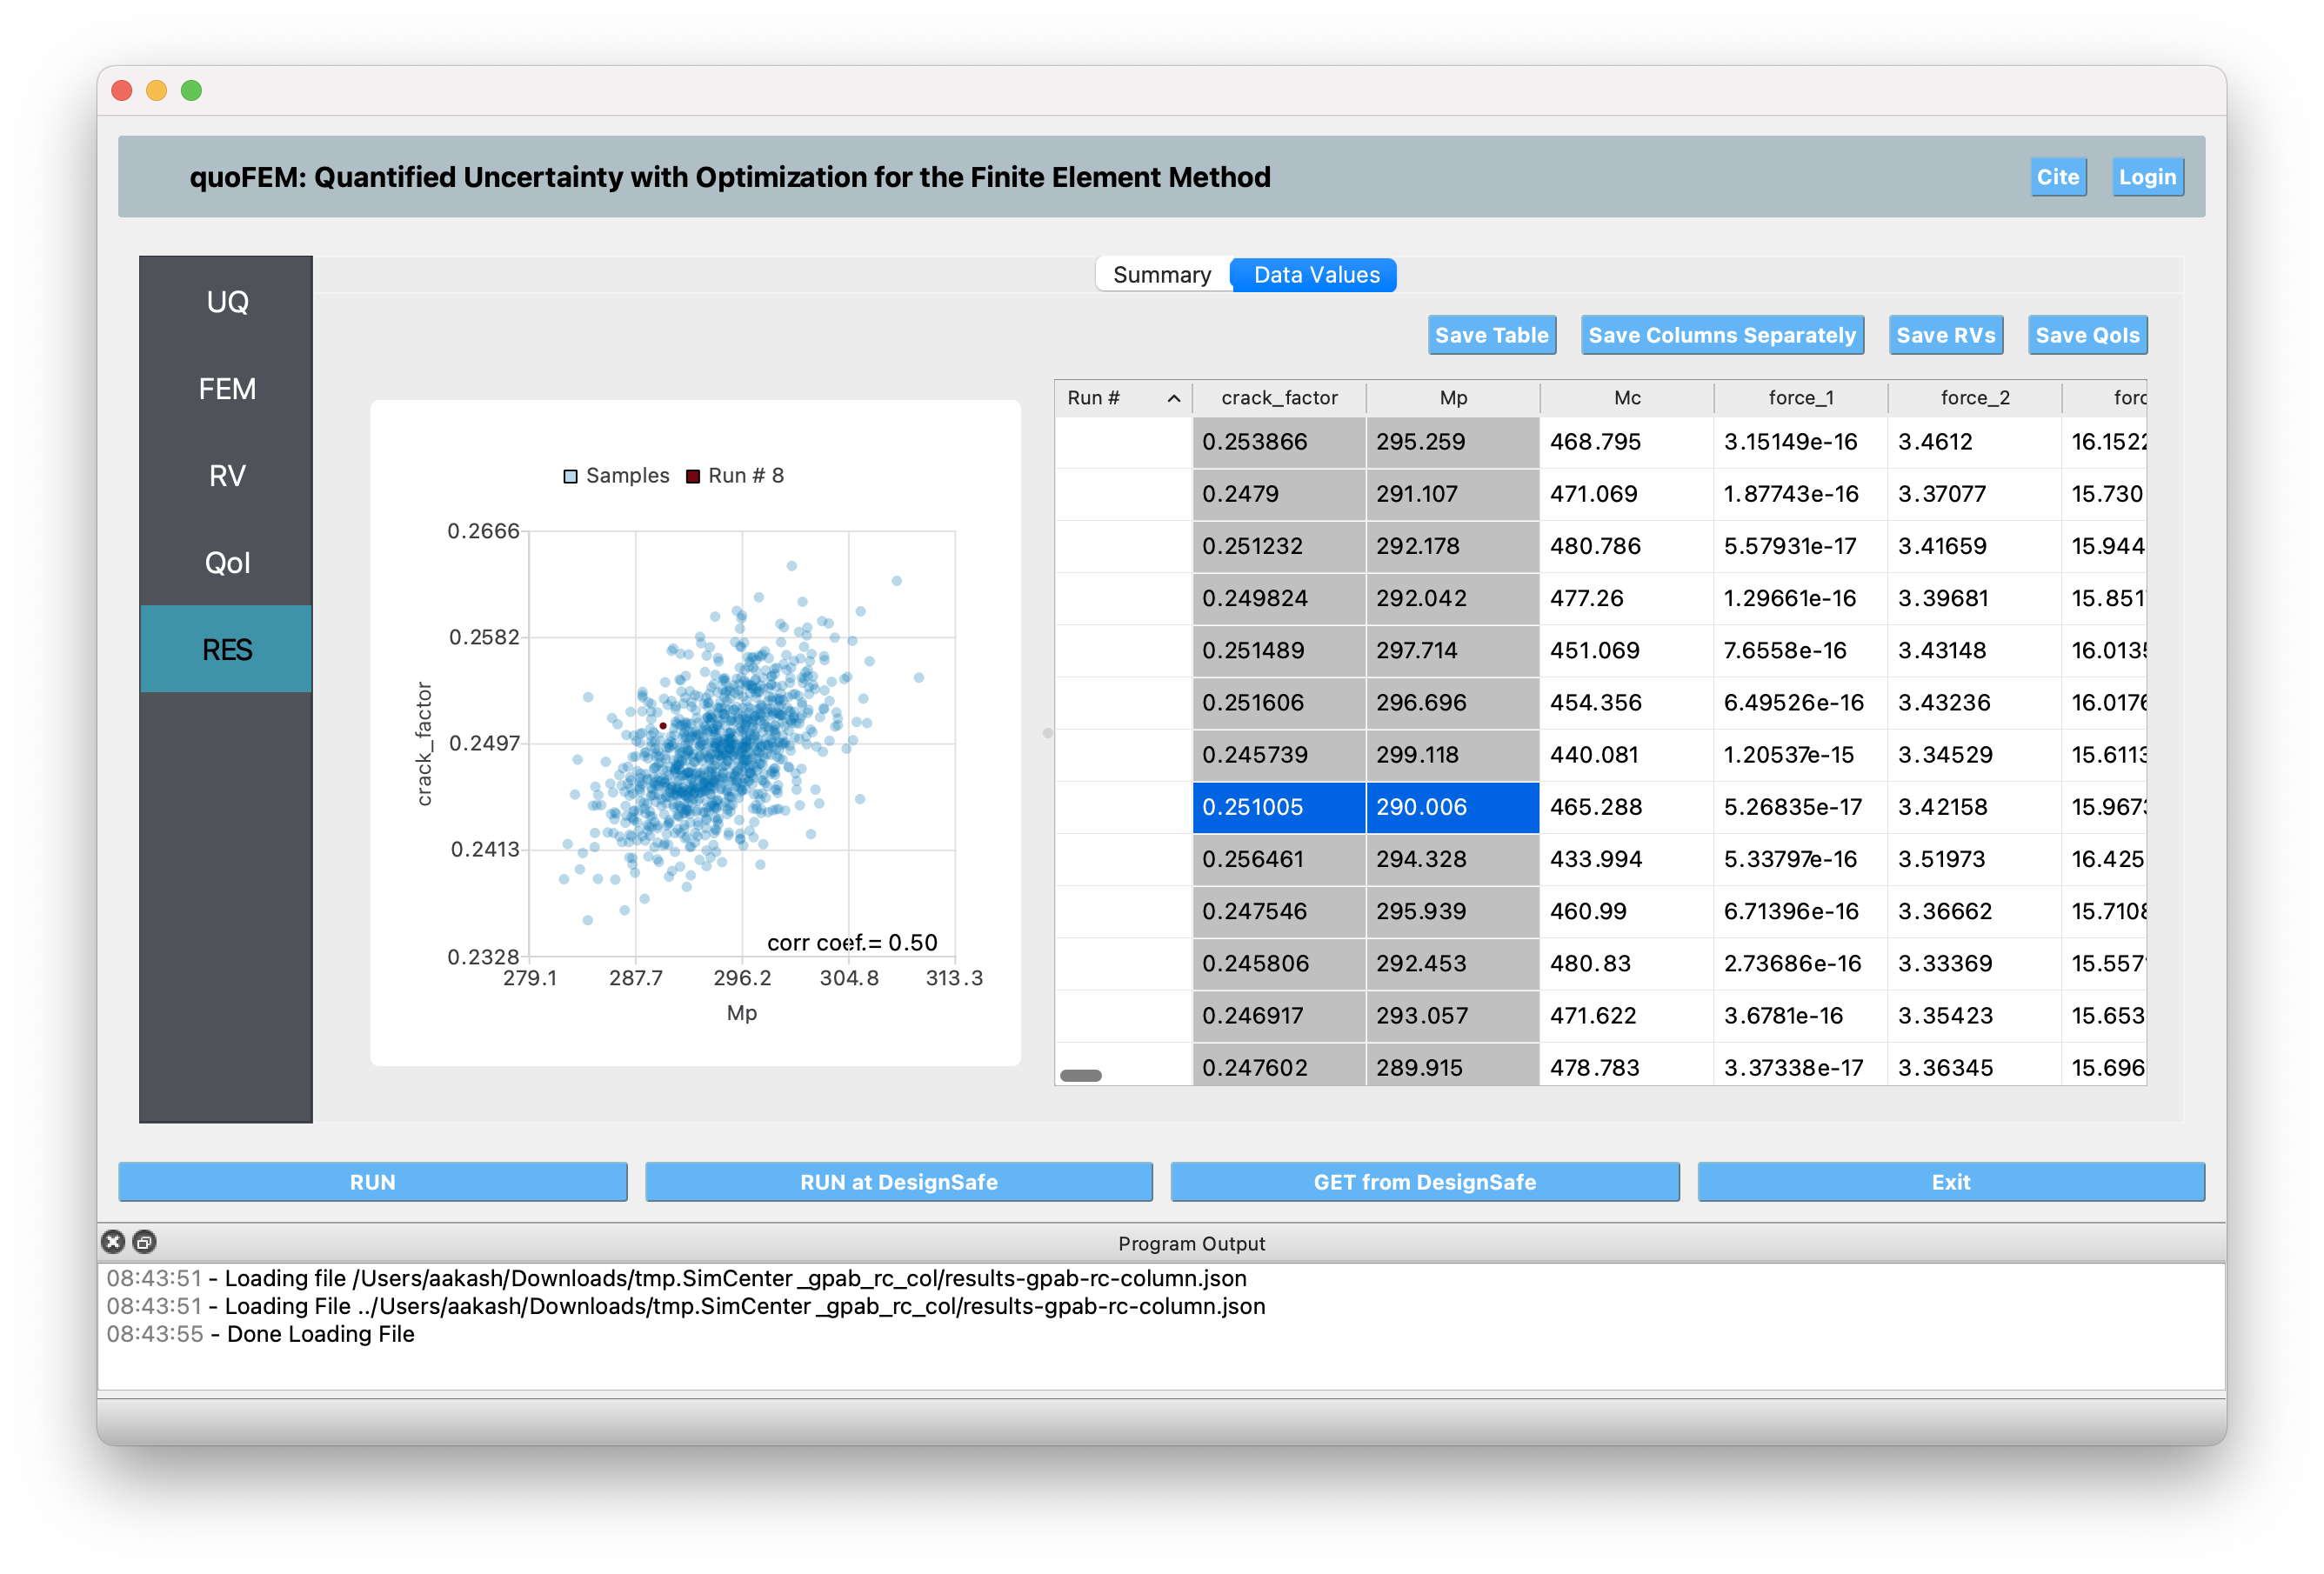Select the force_1 column header
The height and width of the screenshot is (1574, 2324).
tap(1801, 398)
